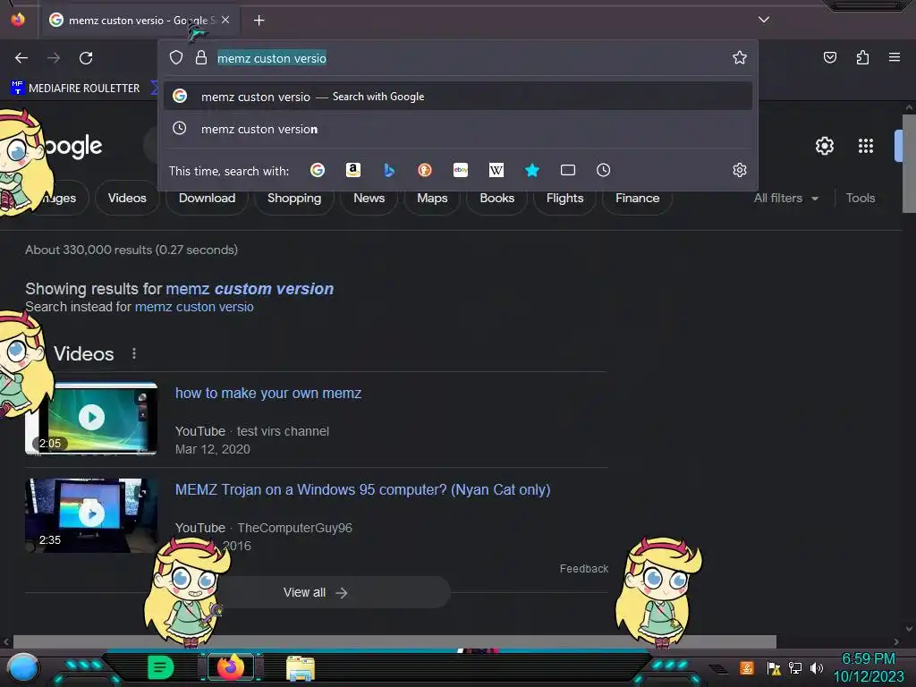Search this time with eBay icon
Image resolution: width=916 pixels, height=687 pixels.
pyautogui.click(x=461, y=170)
